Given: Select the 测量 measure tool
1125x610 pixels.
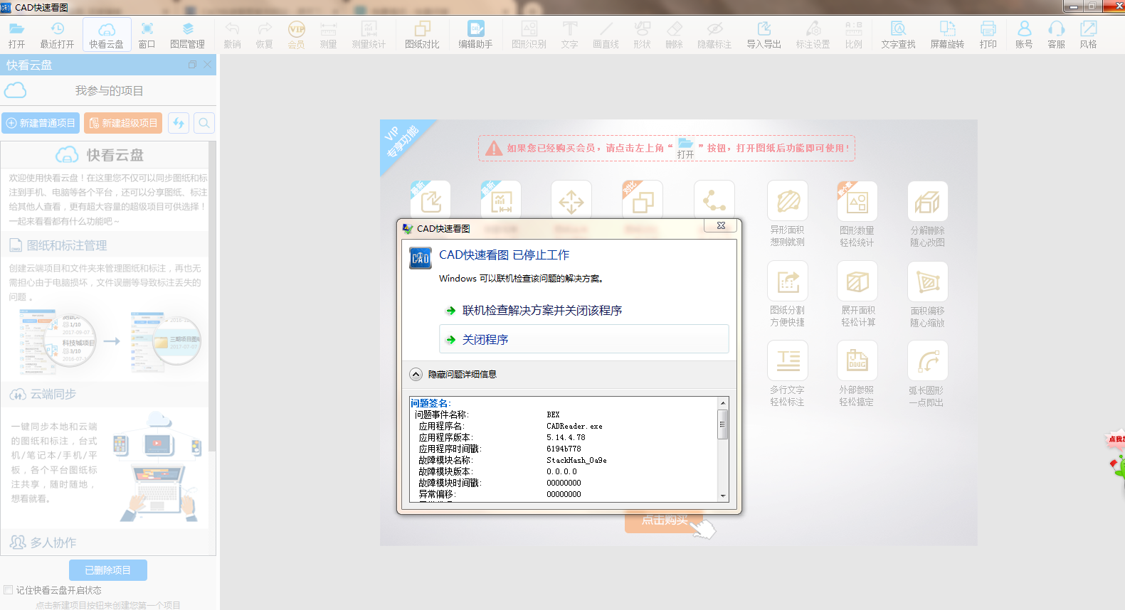Looking at the screenshot, I should coord(328,35).
